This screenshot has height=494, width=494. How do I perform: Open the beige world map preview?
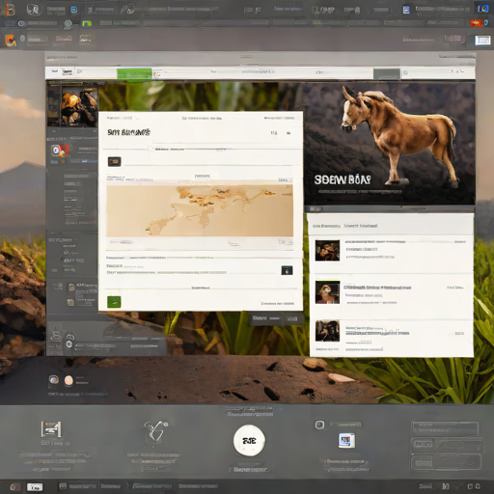pyautogui.click(x=200, y=210)
